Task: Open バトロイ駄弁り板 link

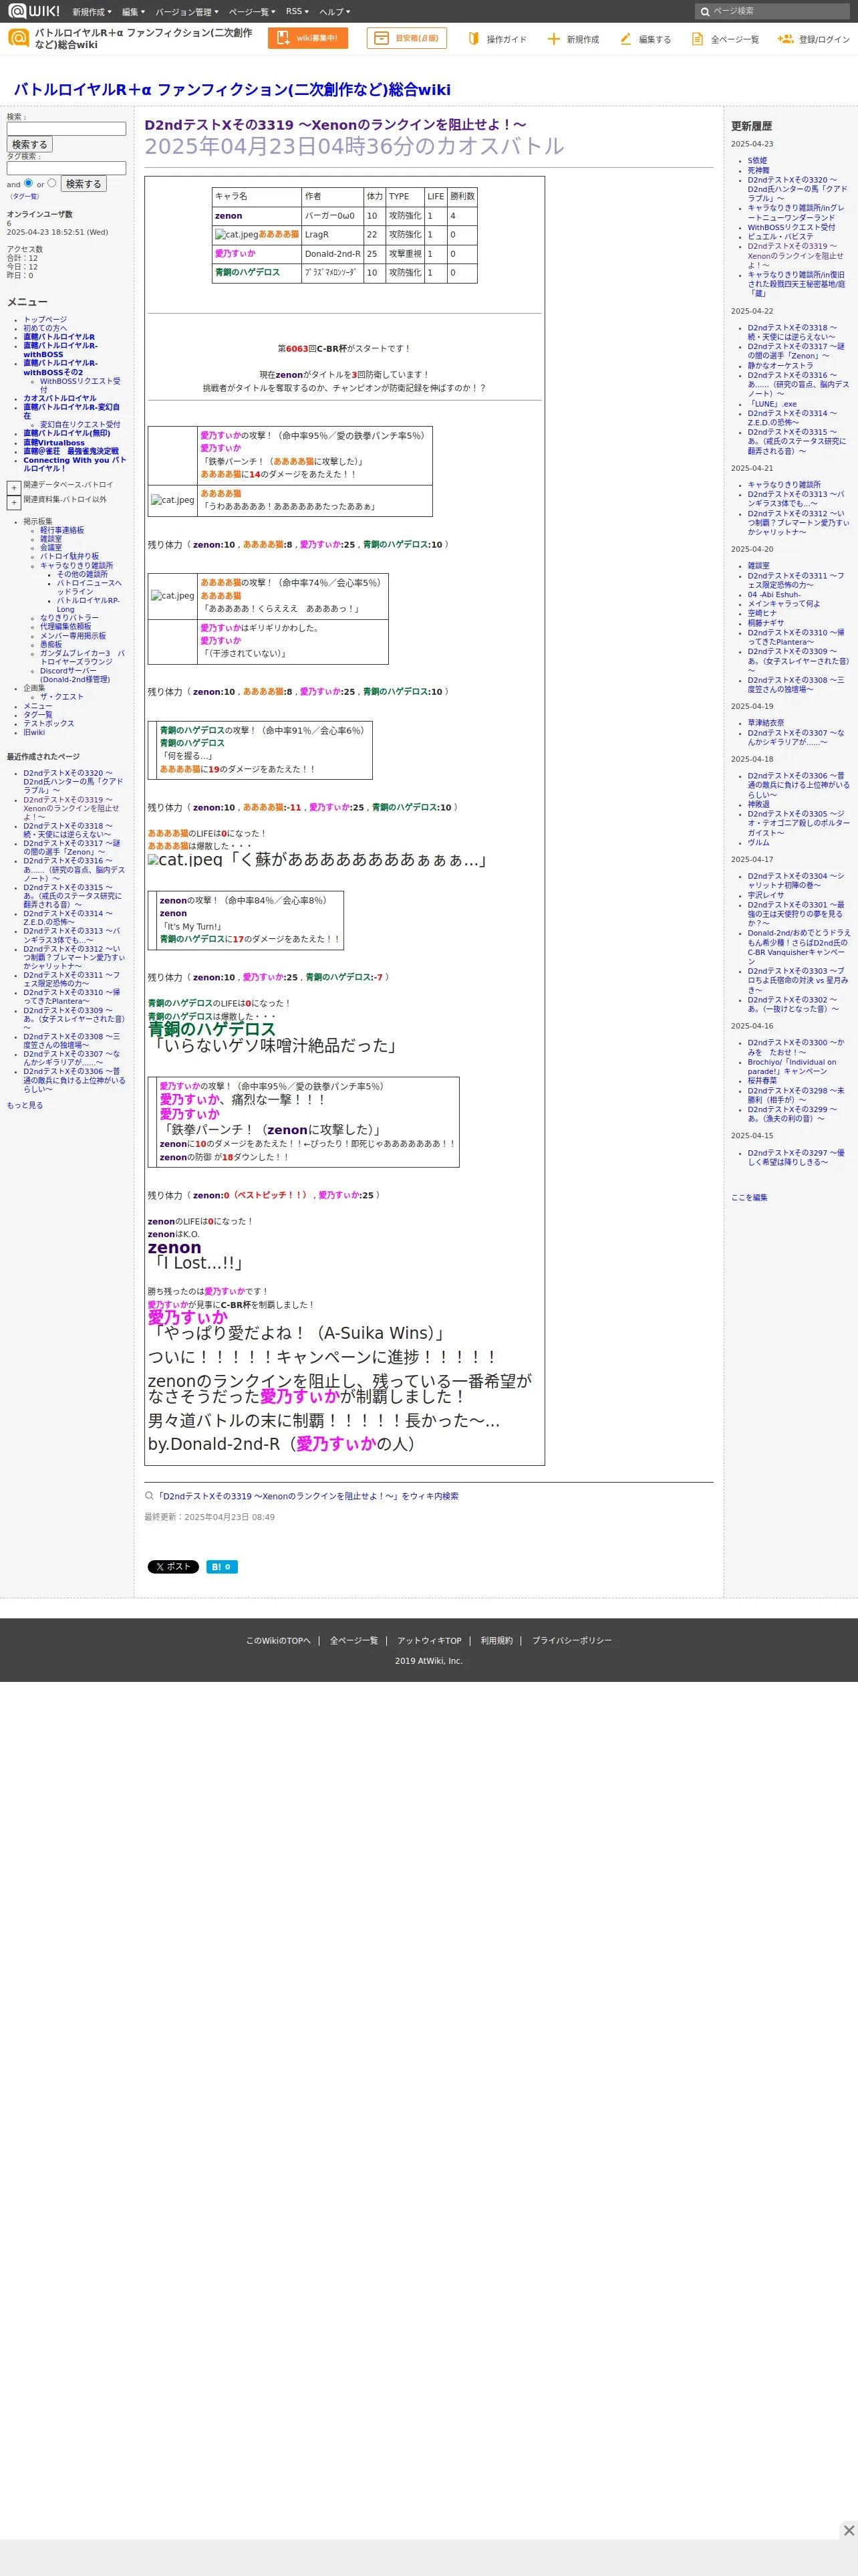Action: 70,556
